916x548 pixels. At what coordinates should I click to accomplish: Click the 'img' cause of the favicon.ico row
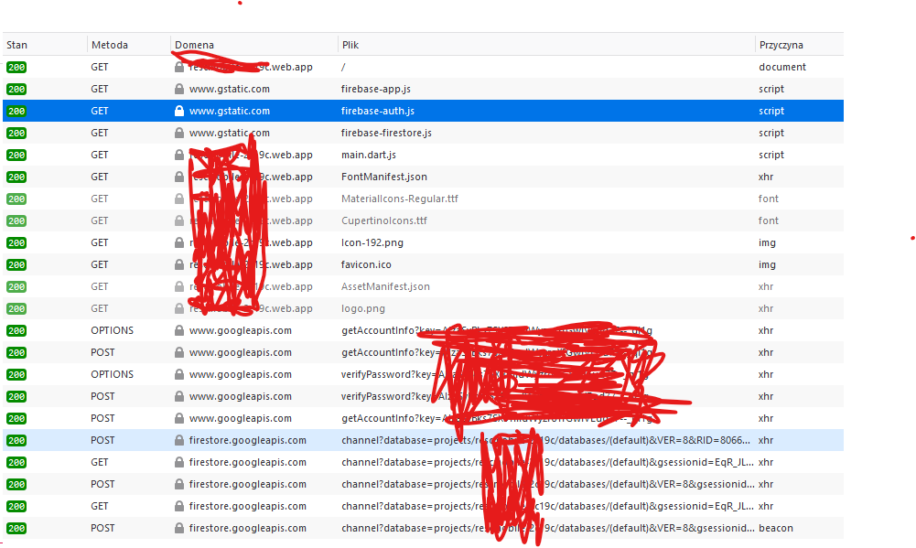767,264
